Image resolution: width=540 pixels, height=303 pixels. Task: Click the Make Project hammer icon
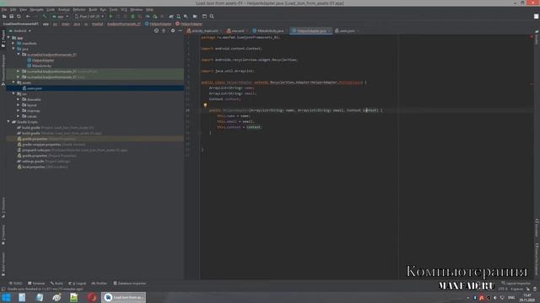[45, 17]
